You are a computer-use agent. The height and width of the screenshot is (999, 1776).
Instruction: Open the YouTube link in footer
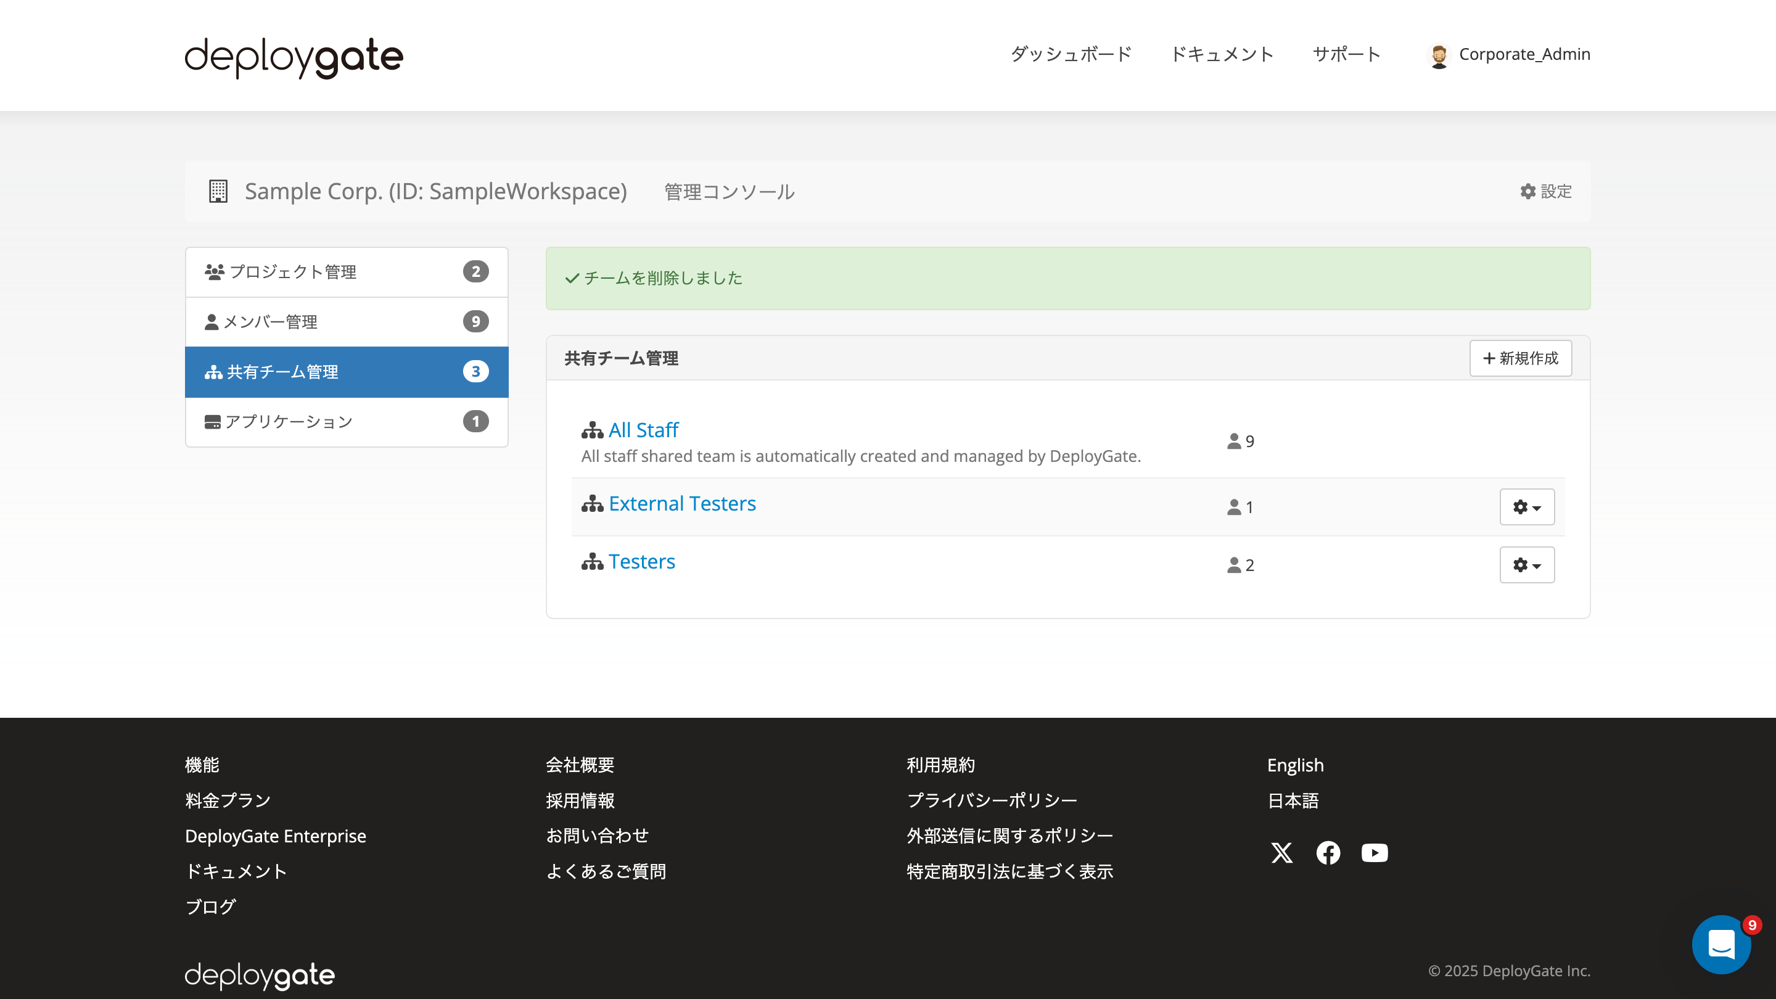(x=1374, y=853)
